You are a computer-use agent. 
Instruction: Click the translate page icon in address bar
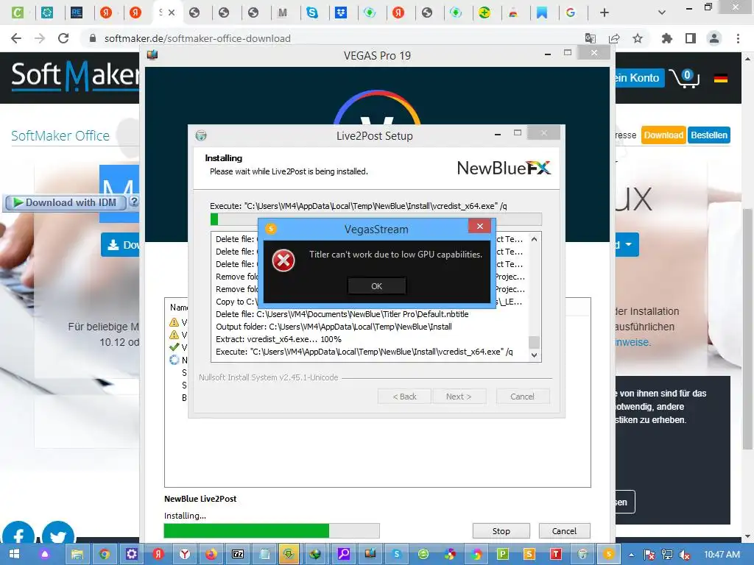(x=590, y=38)
